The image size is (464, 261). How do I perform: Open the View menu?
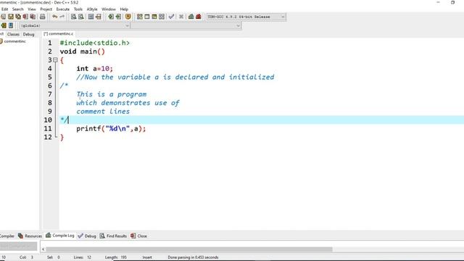32,9
